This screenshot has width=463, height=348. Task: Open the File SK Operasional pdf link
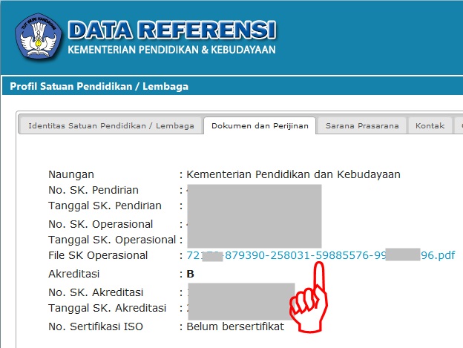321,255
